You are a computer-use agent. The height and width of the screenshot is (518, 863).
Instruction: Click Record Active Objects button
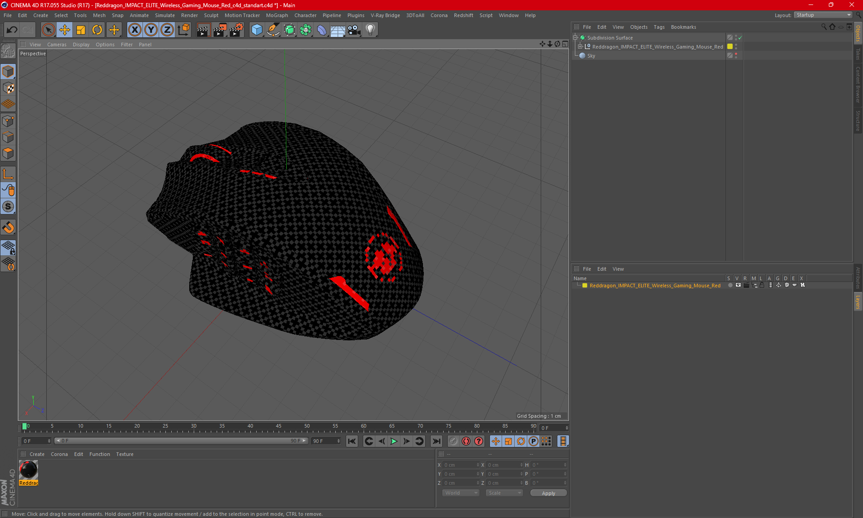pyautogui.click(x=453, y=441)
